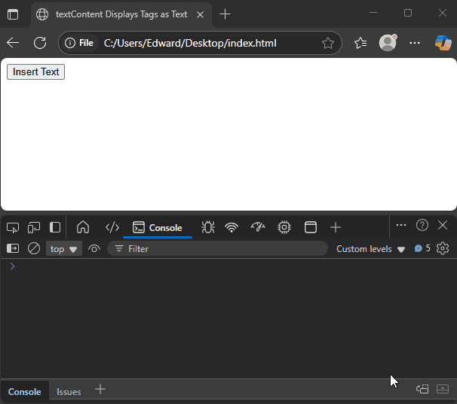Switch to the Issues drawer tab
This screenshot has height=404, width=457.
pos(69,392)
